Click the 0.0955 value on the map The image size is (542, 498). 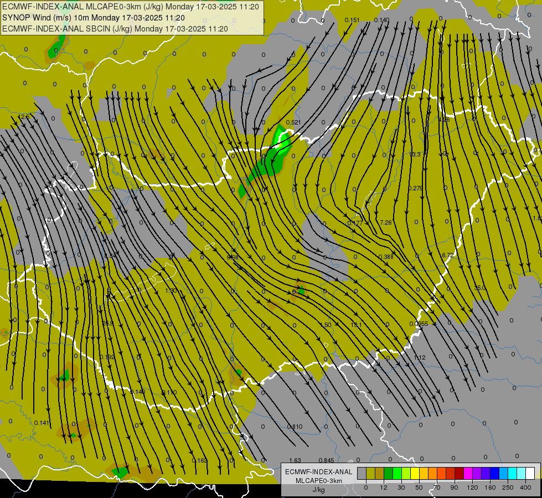419,324
